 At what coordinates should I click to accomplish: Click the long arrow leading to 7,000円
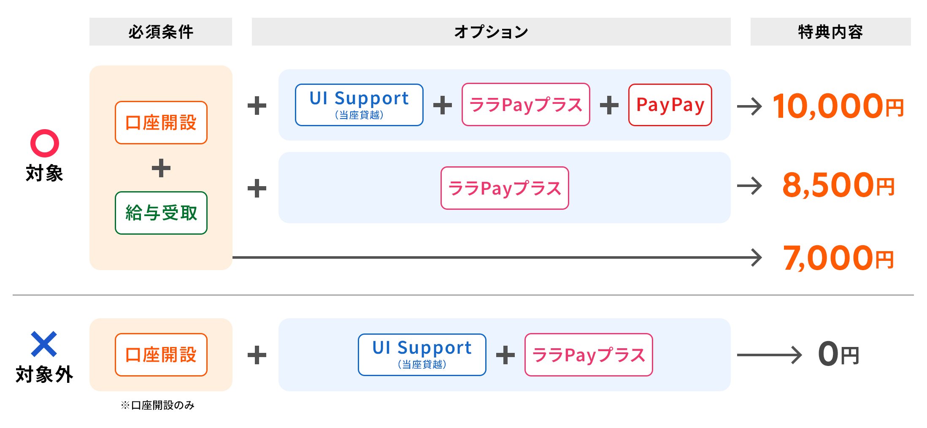point(497,257)
